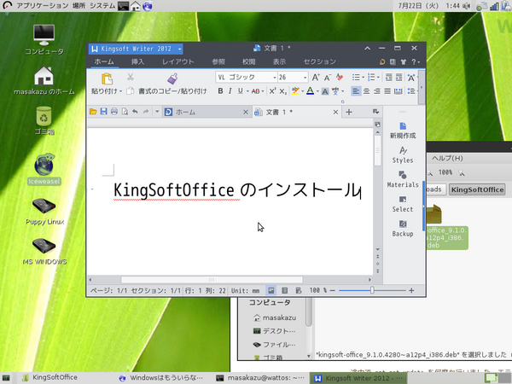Screen dimensions: 512x384
Task: Decrease font size with the A- icon
Action: (x=327, y=78)
